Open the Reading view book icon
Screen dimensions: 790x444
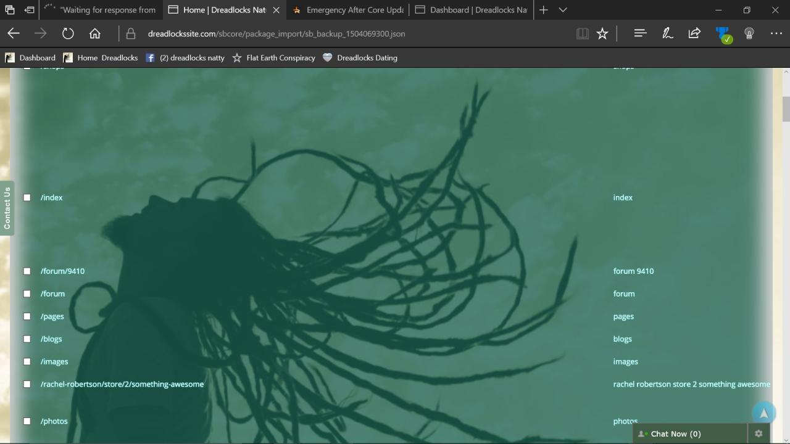coord(582,34)
